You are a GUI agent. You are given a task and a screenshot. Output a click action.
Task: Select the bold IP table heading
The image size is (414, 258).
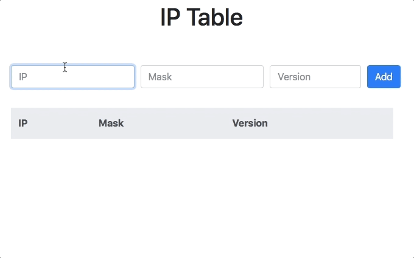click(x=23, y=123)
